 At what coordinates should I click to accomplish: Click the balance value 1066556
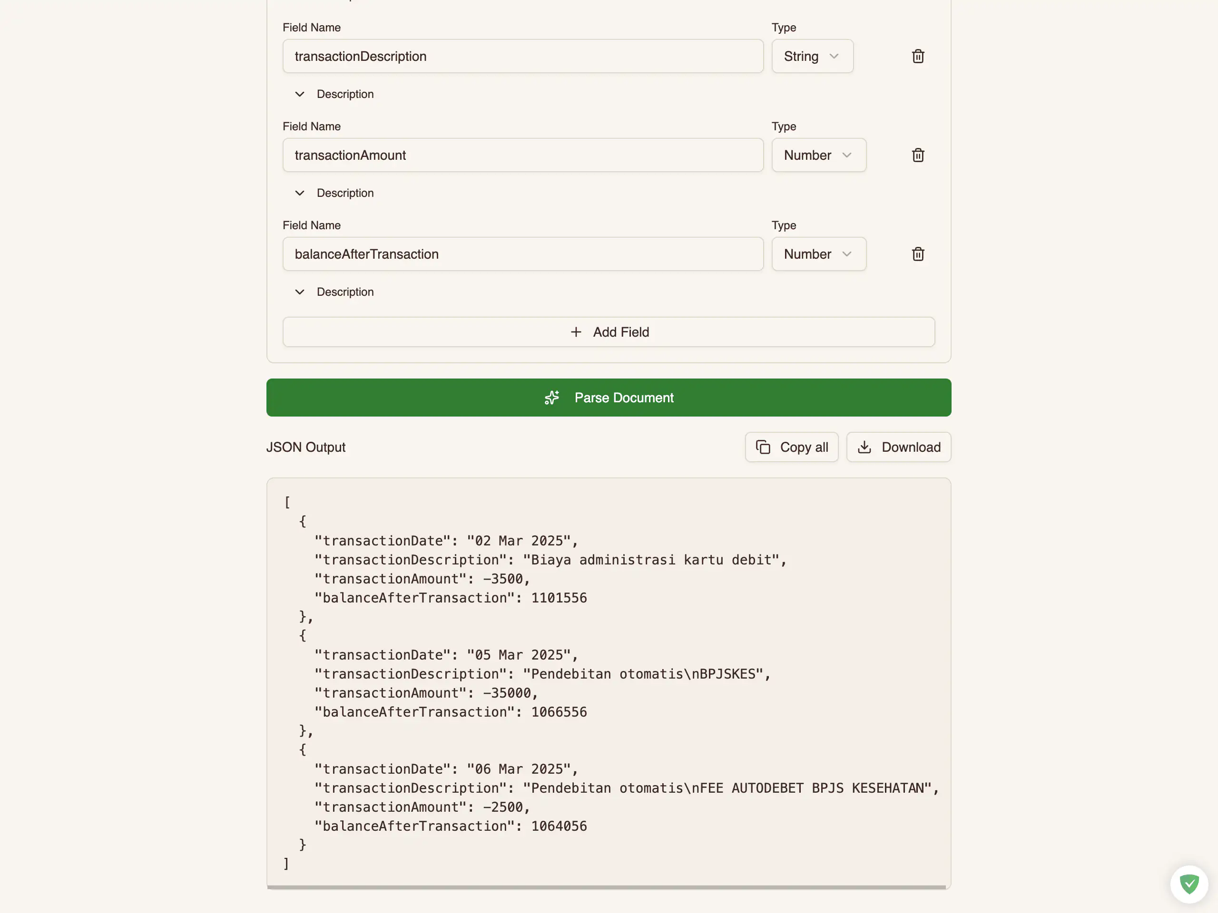click(x=559, y=712)
